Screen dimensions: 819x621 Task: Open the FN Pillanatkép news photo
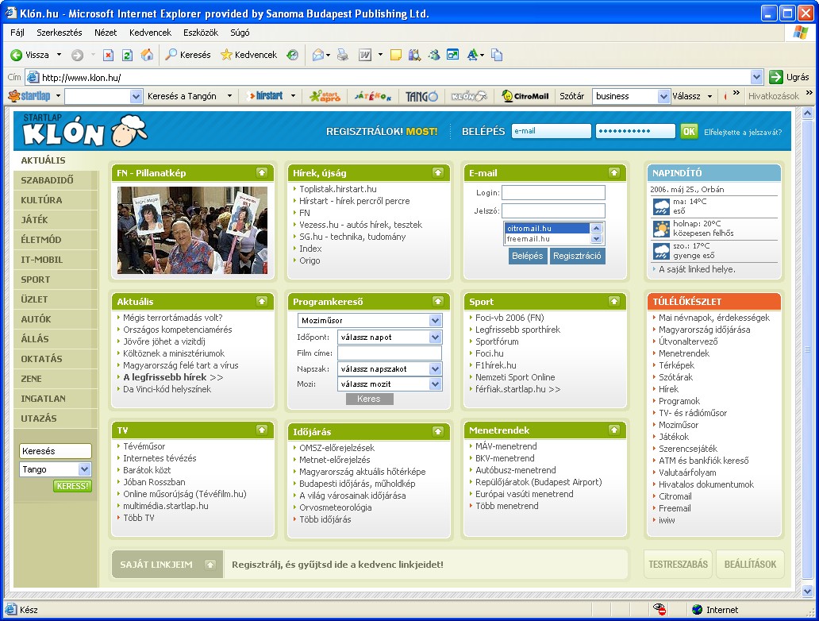(192, 230)
